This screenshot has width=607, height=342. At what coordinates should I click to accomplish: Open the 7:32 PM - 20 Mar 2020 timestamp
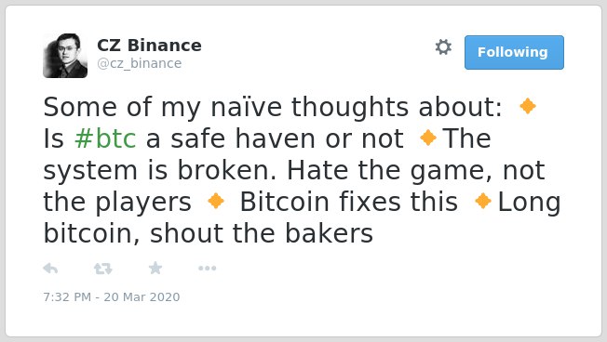[112, 296]
